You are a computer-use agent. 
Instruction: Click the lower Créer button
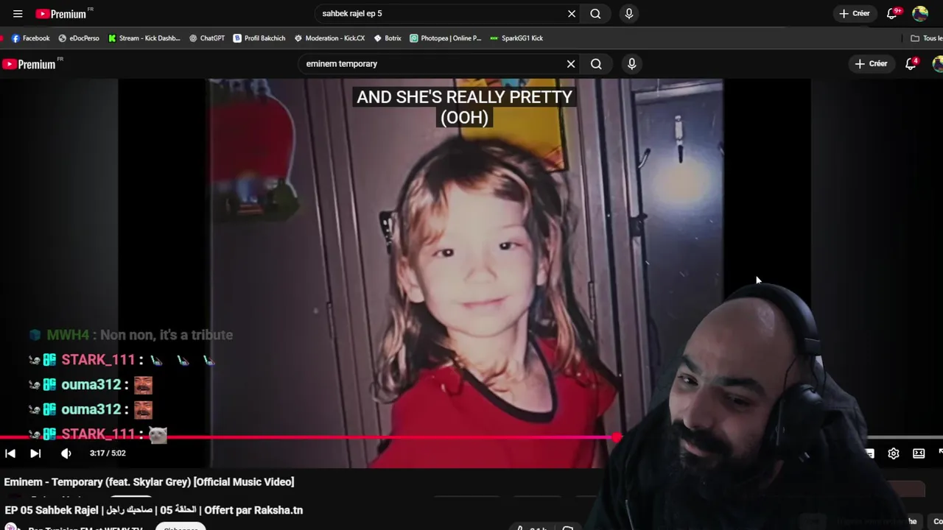pos(871,64)
